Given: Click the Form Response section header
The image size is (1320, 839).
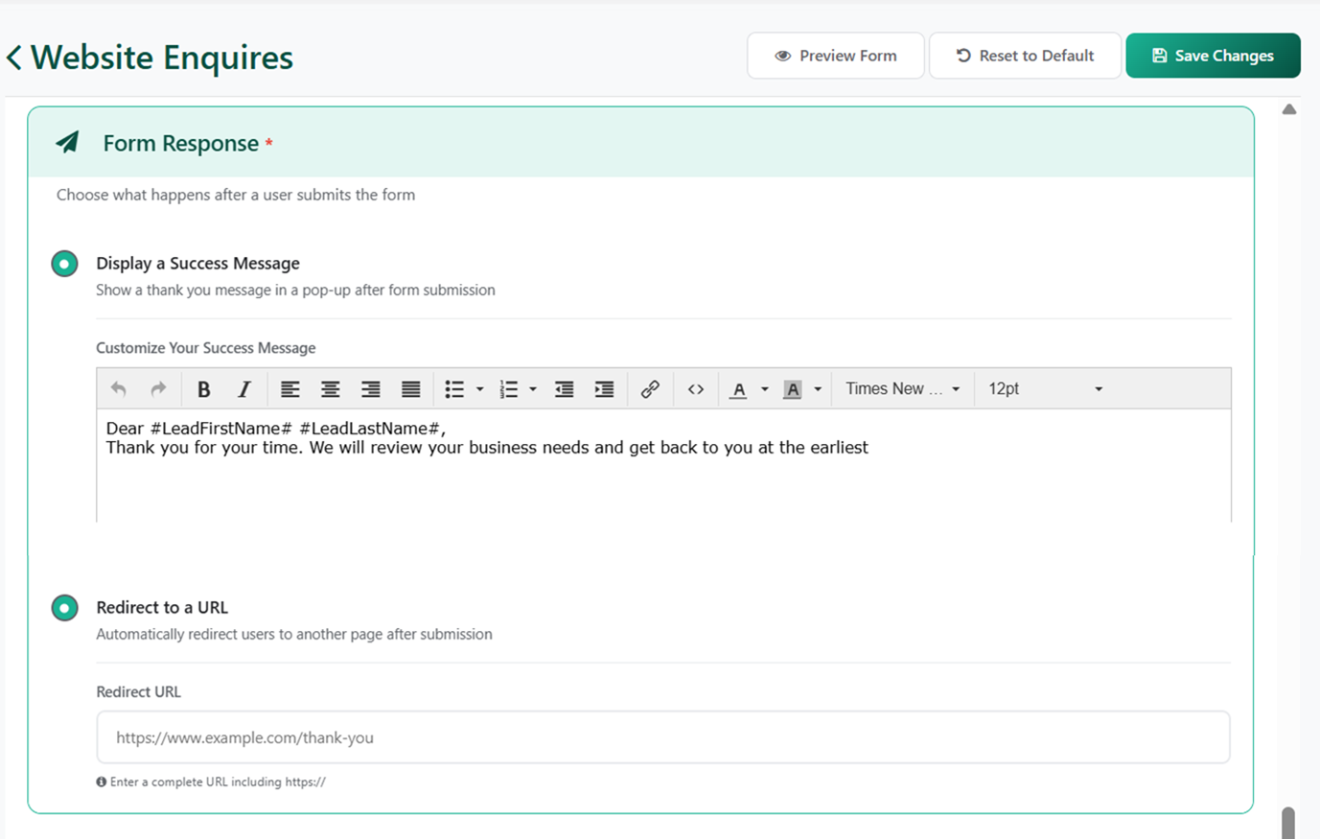Looking at the screenshot, I should (640, 143).
